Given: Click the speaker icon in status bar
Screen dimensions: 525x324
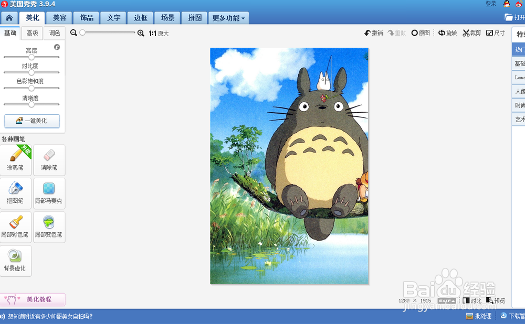Looking at the screenshot, I should 2,316.
